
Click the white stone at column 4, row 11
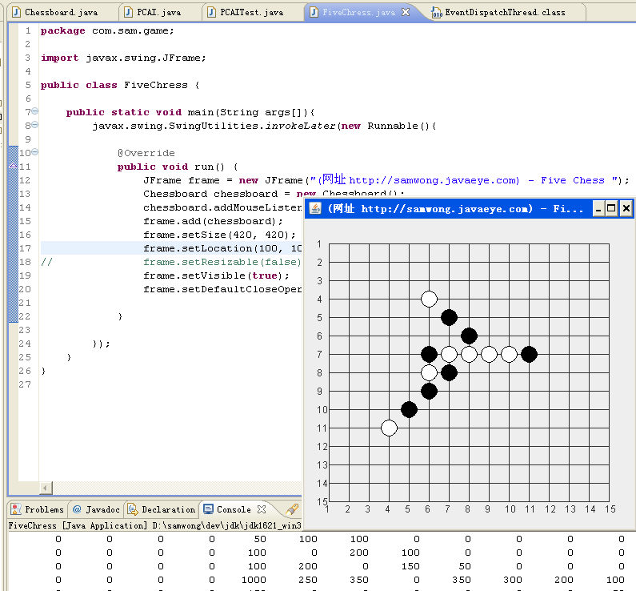click(389, 428)
